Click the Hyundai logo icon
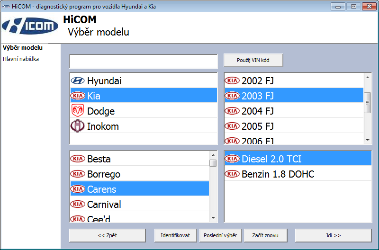The image size is (379, 250). pyautogui.click(x=78, y=80)
